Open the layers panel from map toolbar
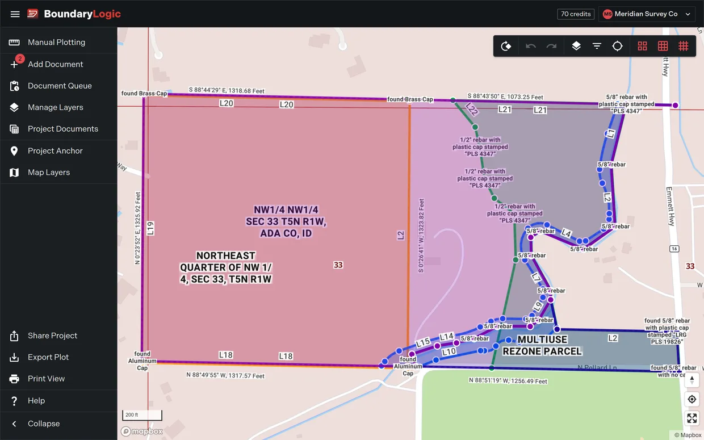The image size is (704, 440). pos(576,46)
